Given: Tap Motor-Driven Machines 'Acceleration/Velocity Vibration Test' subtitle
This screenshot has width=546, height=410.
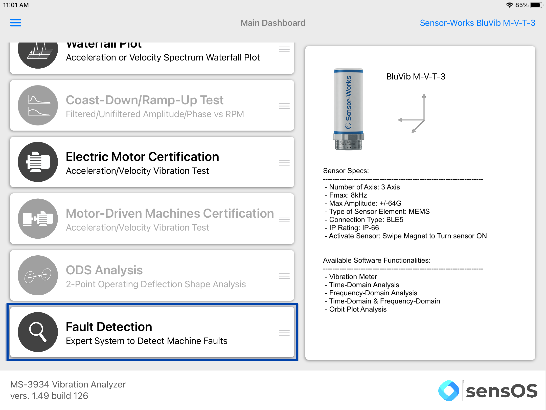Looking at the screenshot, I should [x=137, y=228].
